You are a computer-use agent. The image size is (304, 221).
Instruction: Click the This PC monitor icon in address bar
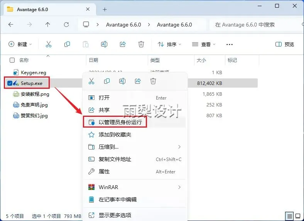click(86, 25)
